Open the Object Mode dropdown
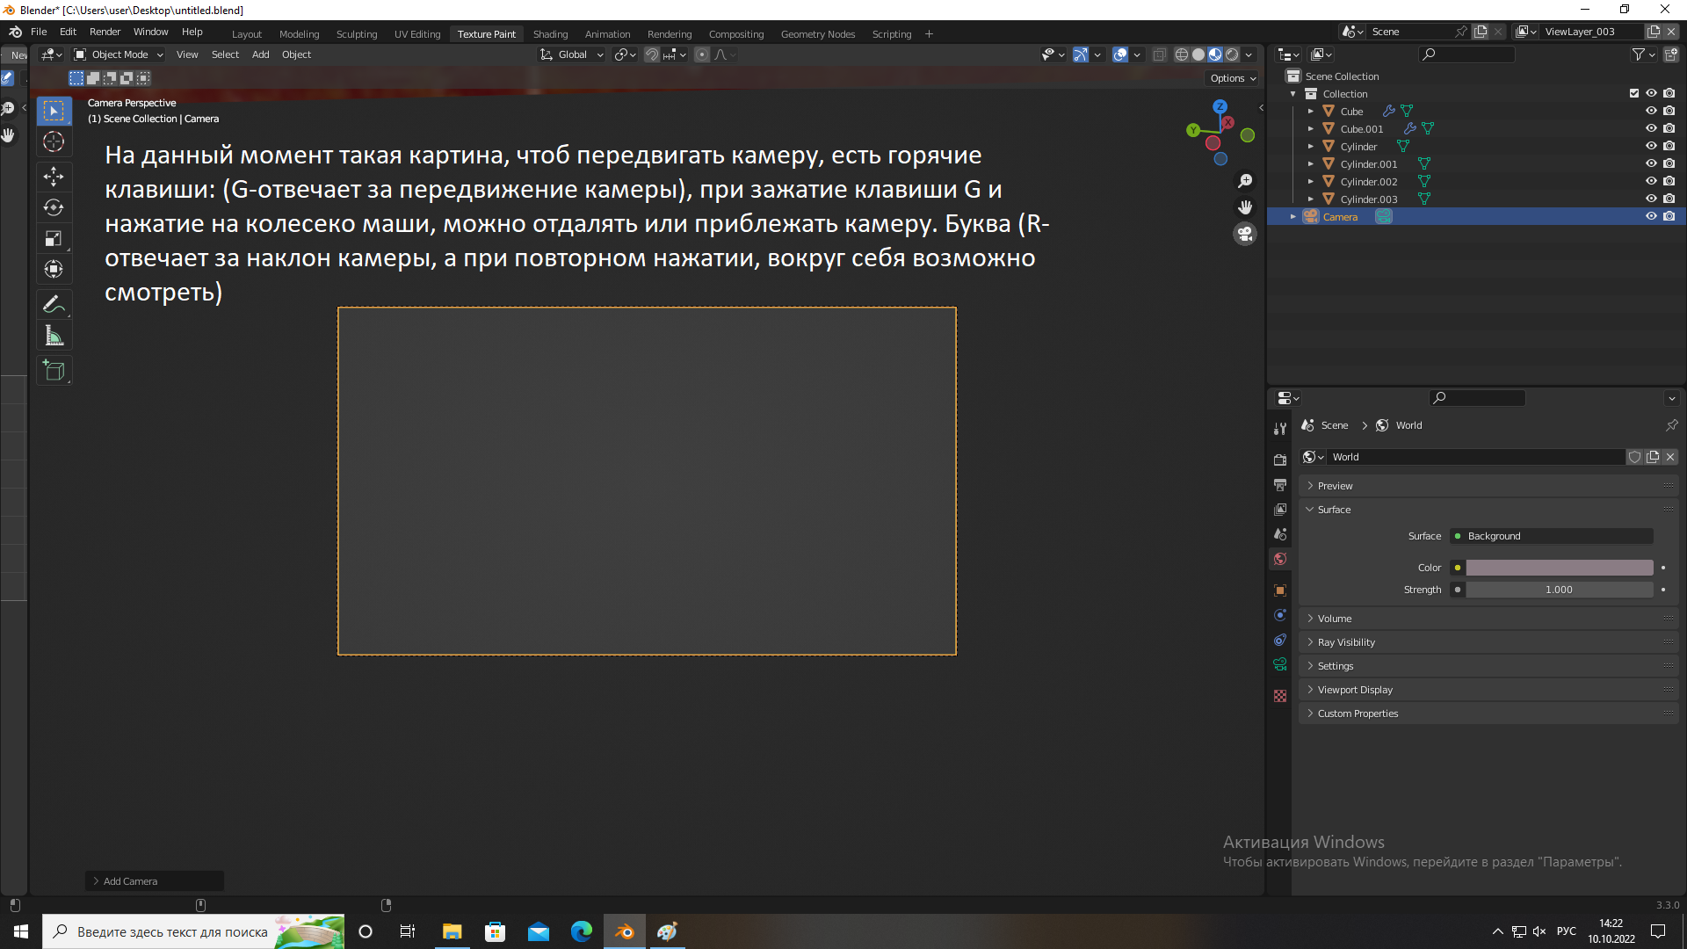The image size is (1687, 949). (119, 54)
